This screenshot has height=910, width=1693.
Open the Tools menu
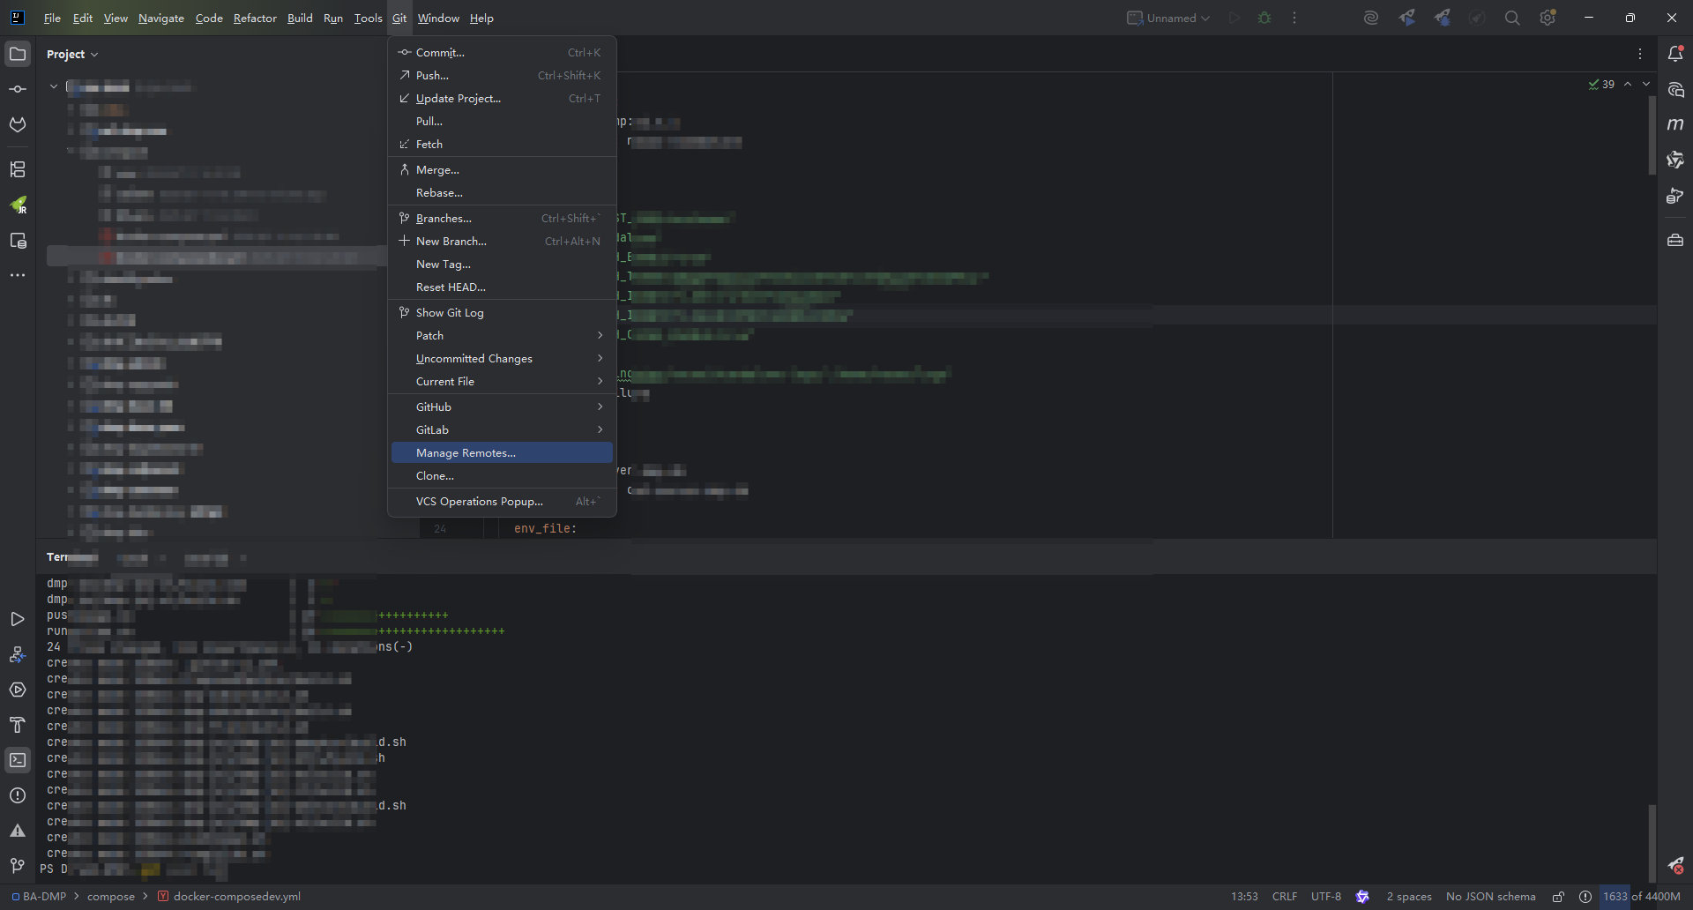coord(368,18)
